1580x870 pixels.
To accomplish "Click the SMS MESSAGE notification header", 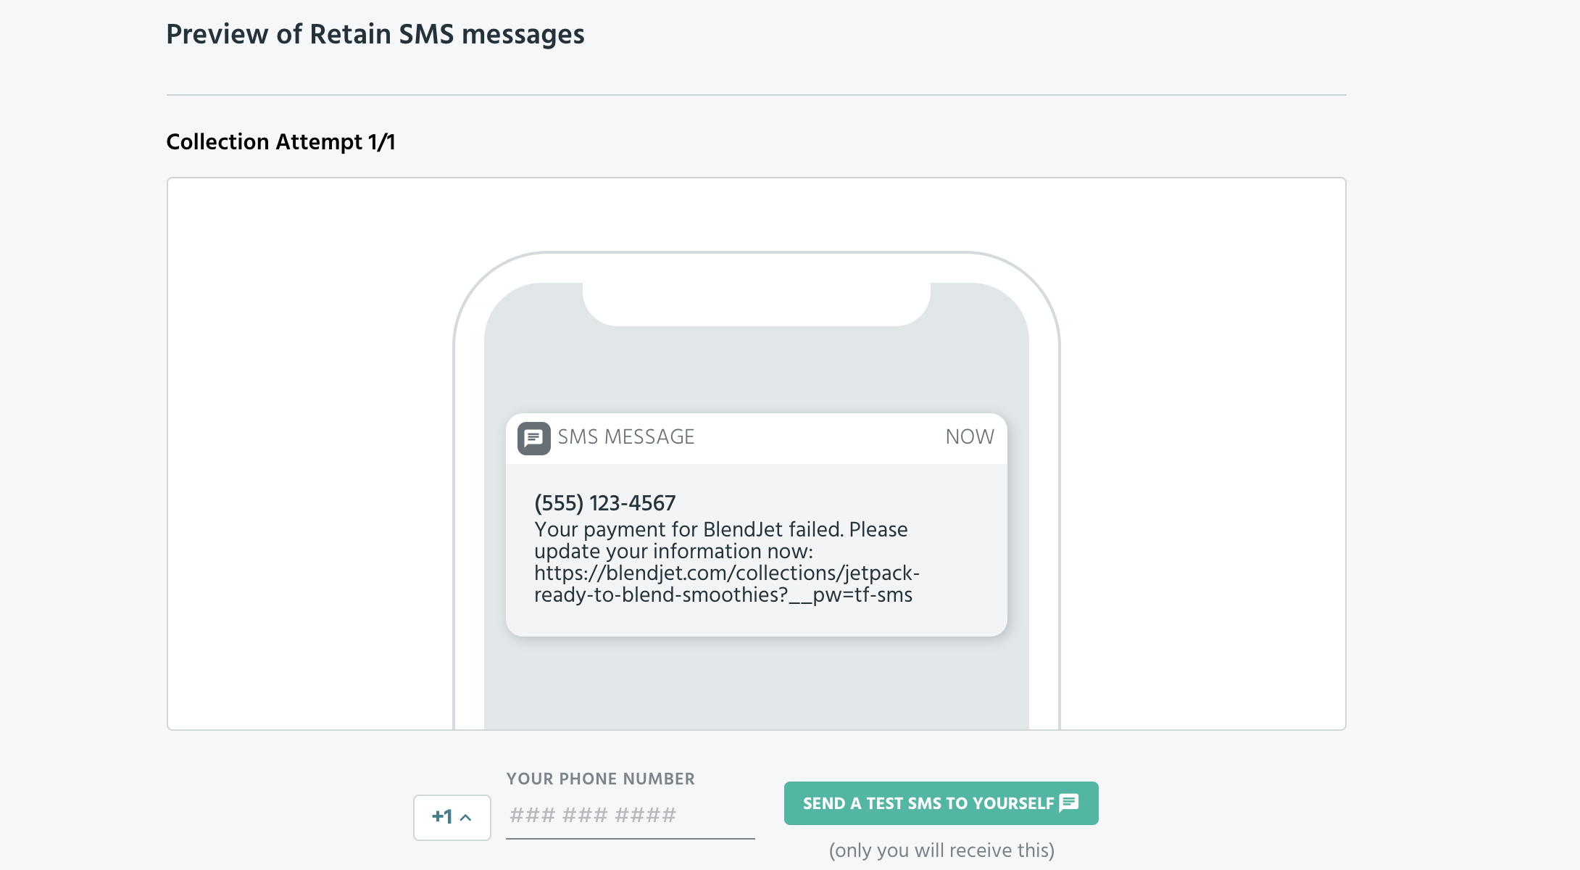I will pyautogui.click(x=757, y=438).
